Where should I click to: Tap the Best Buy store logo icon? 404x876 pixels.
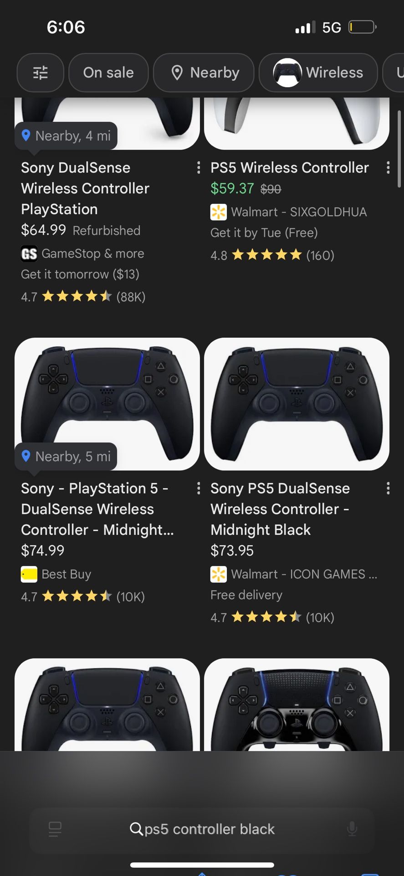29,574
